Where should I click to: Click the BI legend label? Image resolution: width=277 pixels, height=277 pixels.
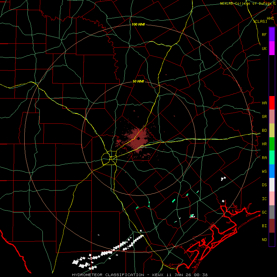[x=264, y=226]
